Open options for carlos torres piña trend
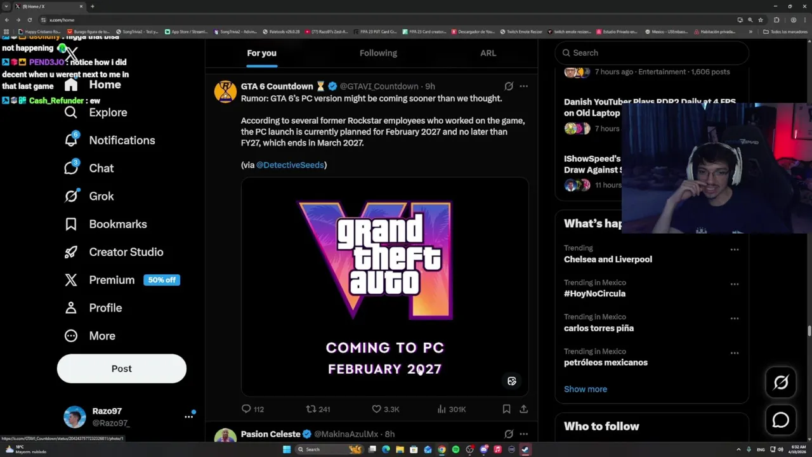Image resolution: width=812 pixels, height=457 pixels. [x=735, y=318]
